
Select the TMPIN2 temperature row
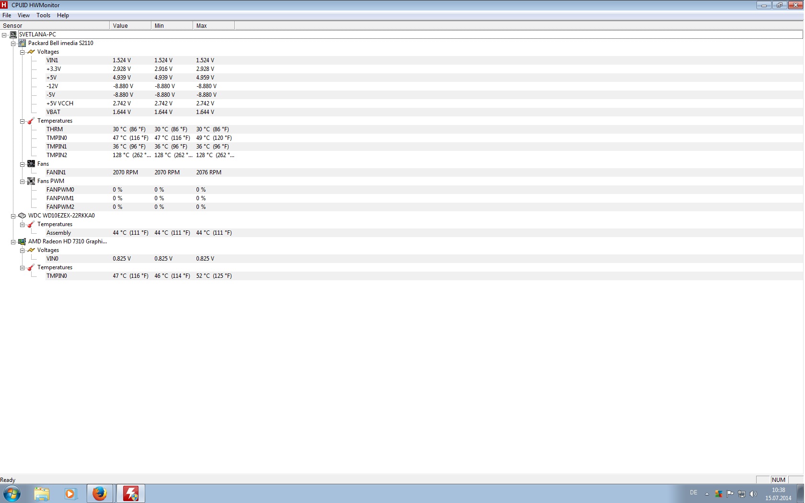(424, 155)
